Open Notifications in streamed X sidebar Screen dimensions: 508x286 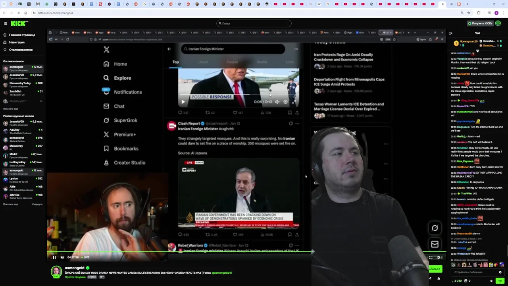pyautogui.click(x=122, y=92)
